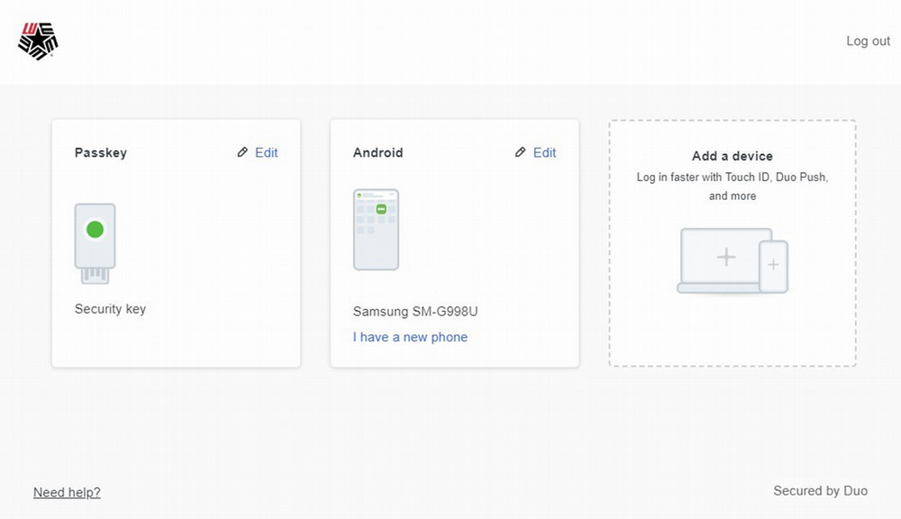The width and height of the screenshot is (901, 519).
Task: Click the Android phone illustration
Action: pos(376,230)
